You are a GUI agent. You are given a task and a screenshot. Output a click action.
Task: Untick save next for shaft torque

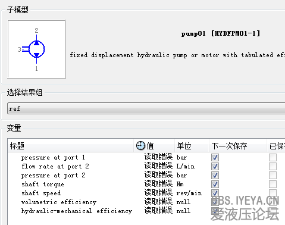[215, 184]
